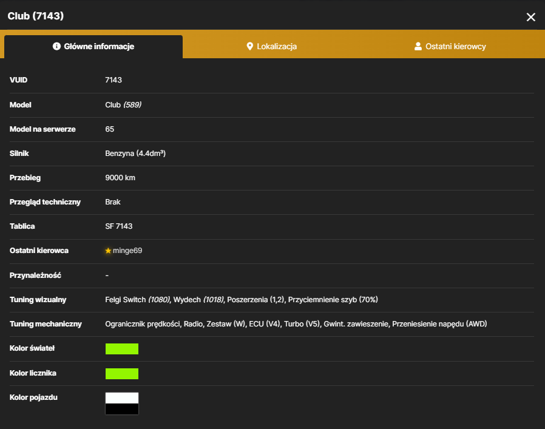The width and height of the screenshot is (545, 429).
Task: Click the Tuning wizualny row label
Action: pyautogui.click(x=38, y=300)
